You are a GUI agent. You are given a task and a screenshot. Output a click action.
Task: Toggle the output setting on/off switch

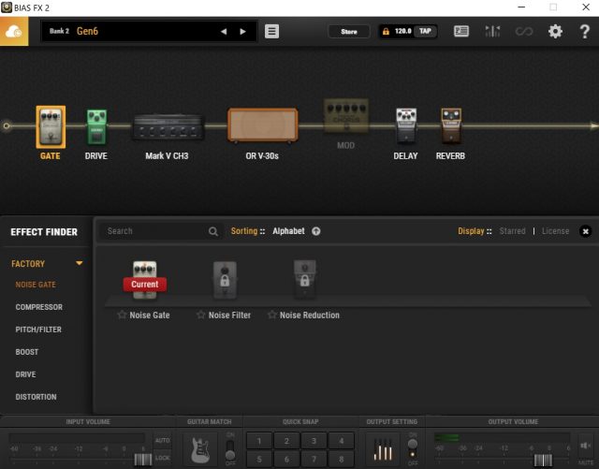tap(413, 449)
